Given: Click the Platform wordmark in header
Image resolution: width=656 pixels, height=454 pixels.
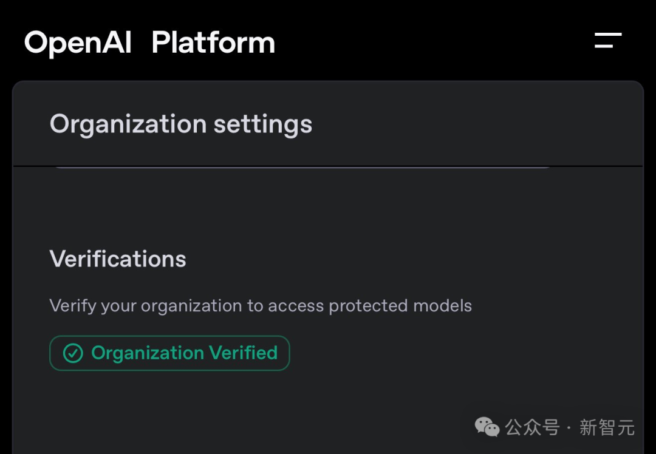Looking at the screenshot, I should pyautogui.click(x=213, y=43).
